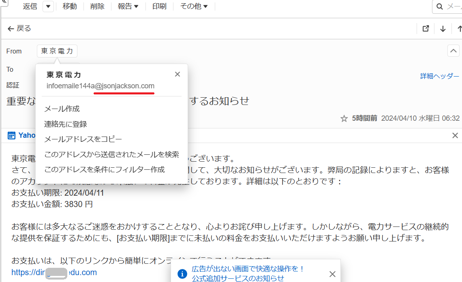Open 詳細ヘッダー link
This screenshot has height=282, width=462.
[440, 76]
